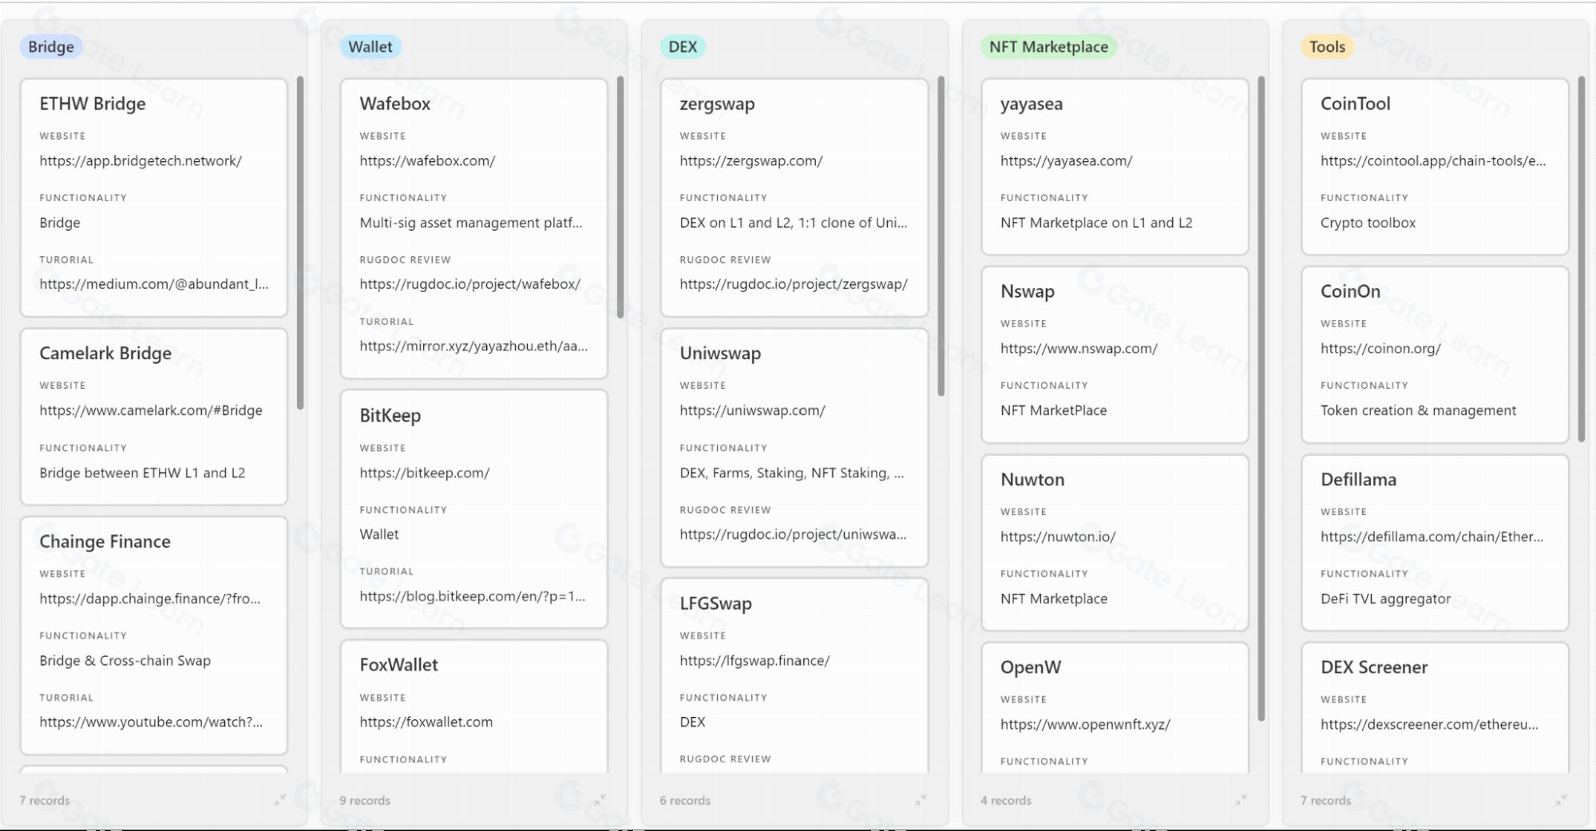Select the Tools category tag
Screen dimensions: 1596x831
1327,46
